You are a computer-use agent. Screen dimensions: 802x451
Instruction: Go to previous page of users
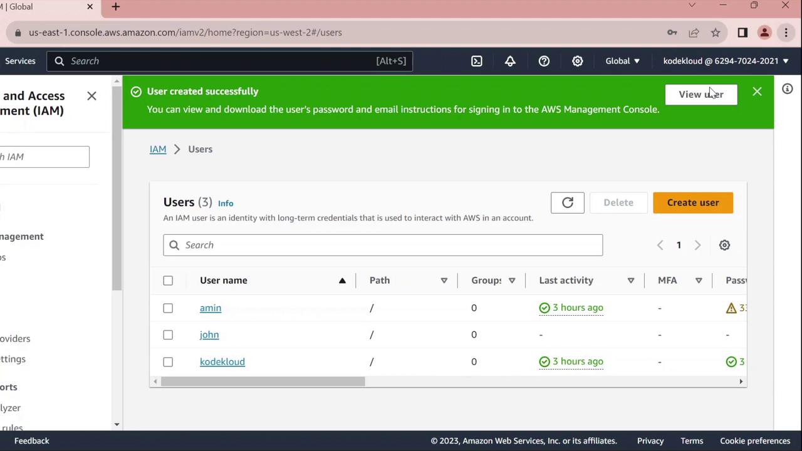point(660,245)
